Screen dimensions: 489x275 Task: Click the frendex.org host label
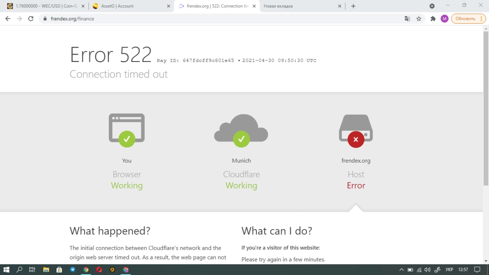pos(356,161)
